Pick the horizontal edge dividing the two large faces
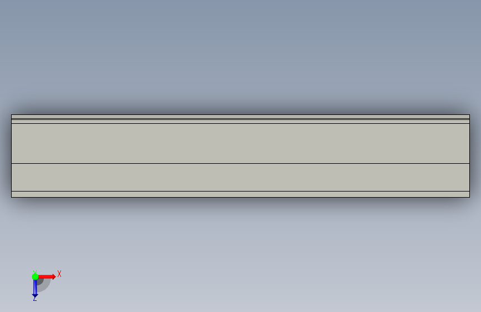Image resolution: width=481 pixels, height=312 pixels. (x=241, y=163)
